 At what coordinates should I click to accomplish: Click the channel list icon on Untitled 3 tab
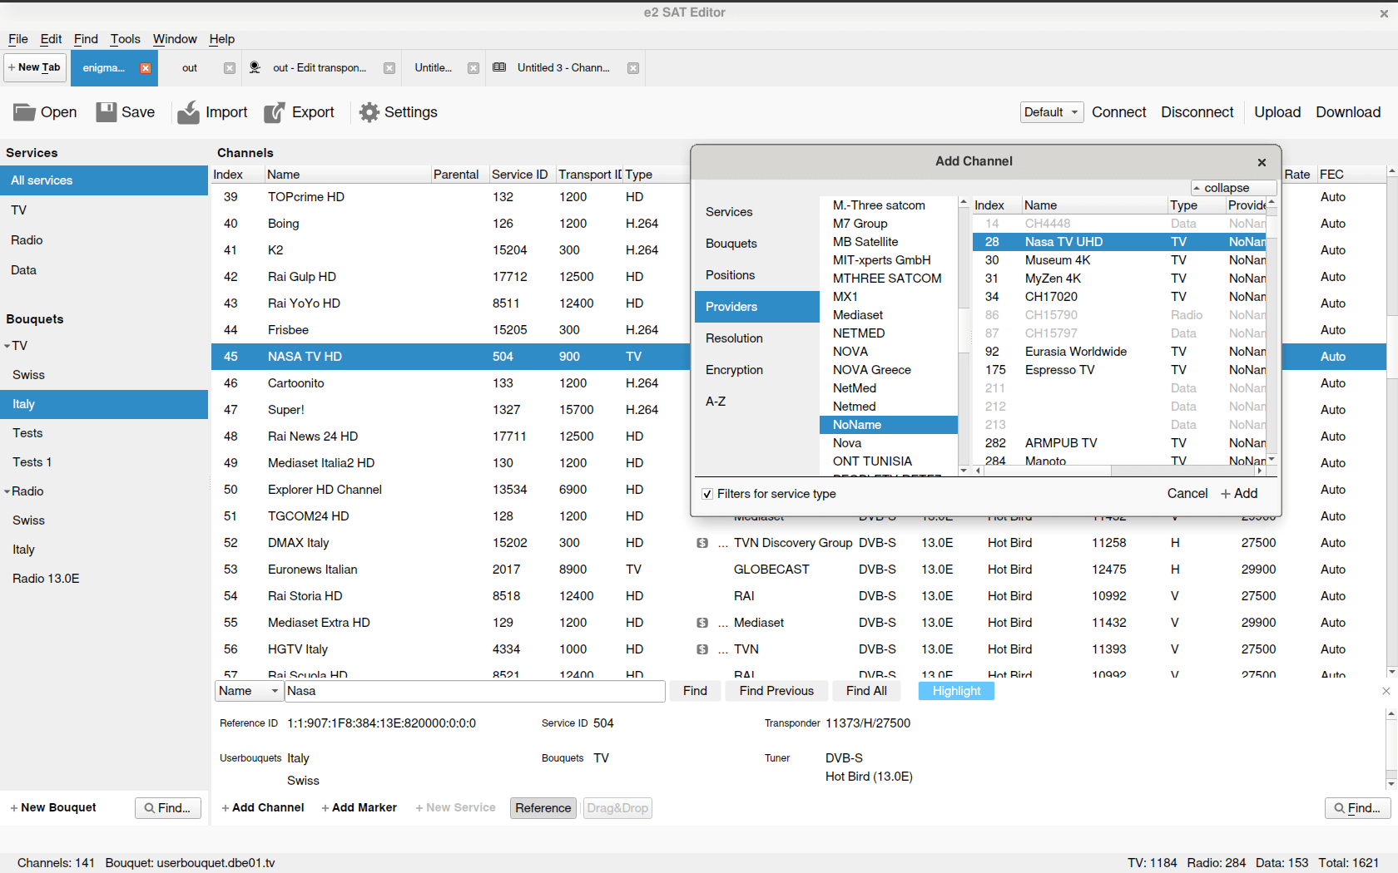[x=499, y=67]
